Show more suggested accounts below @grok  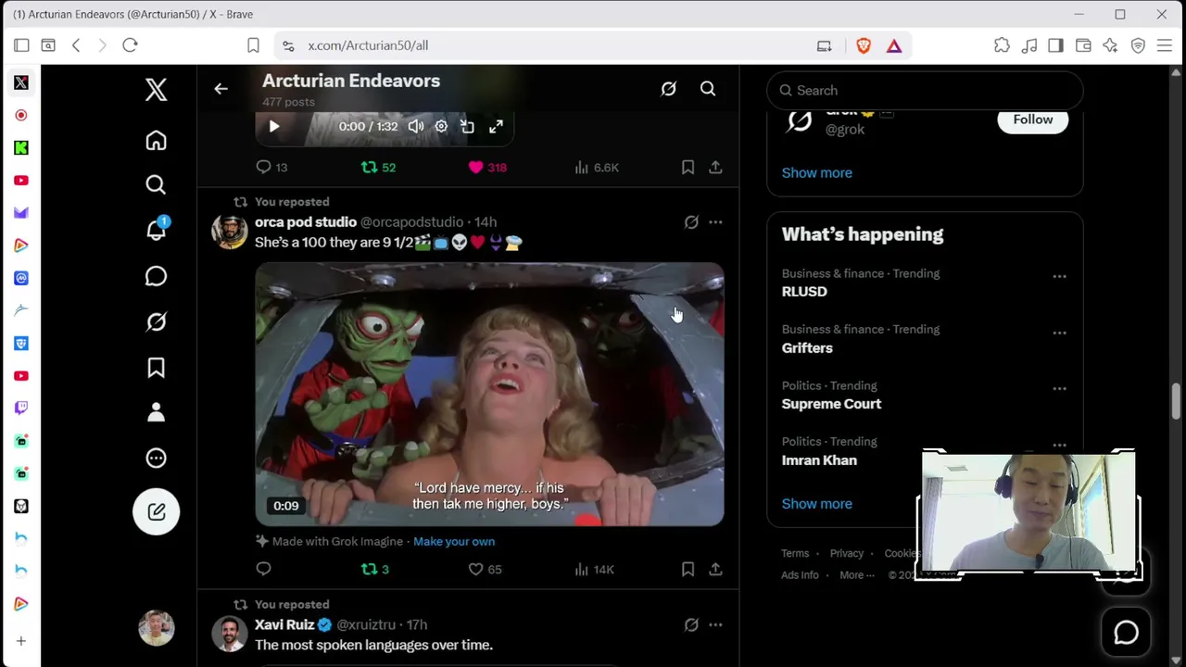coord(816,172)
